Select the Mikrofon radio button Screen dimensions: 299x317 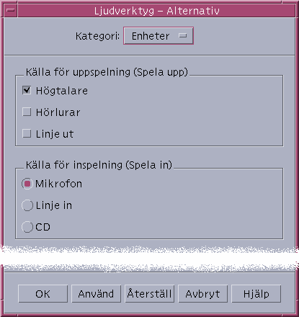27,184
